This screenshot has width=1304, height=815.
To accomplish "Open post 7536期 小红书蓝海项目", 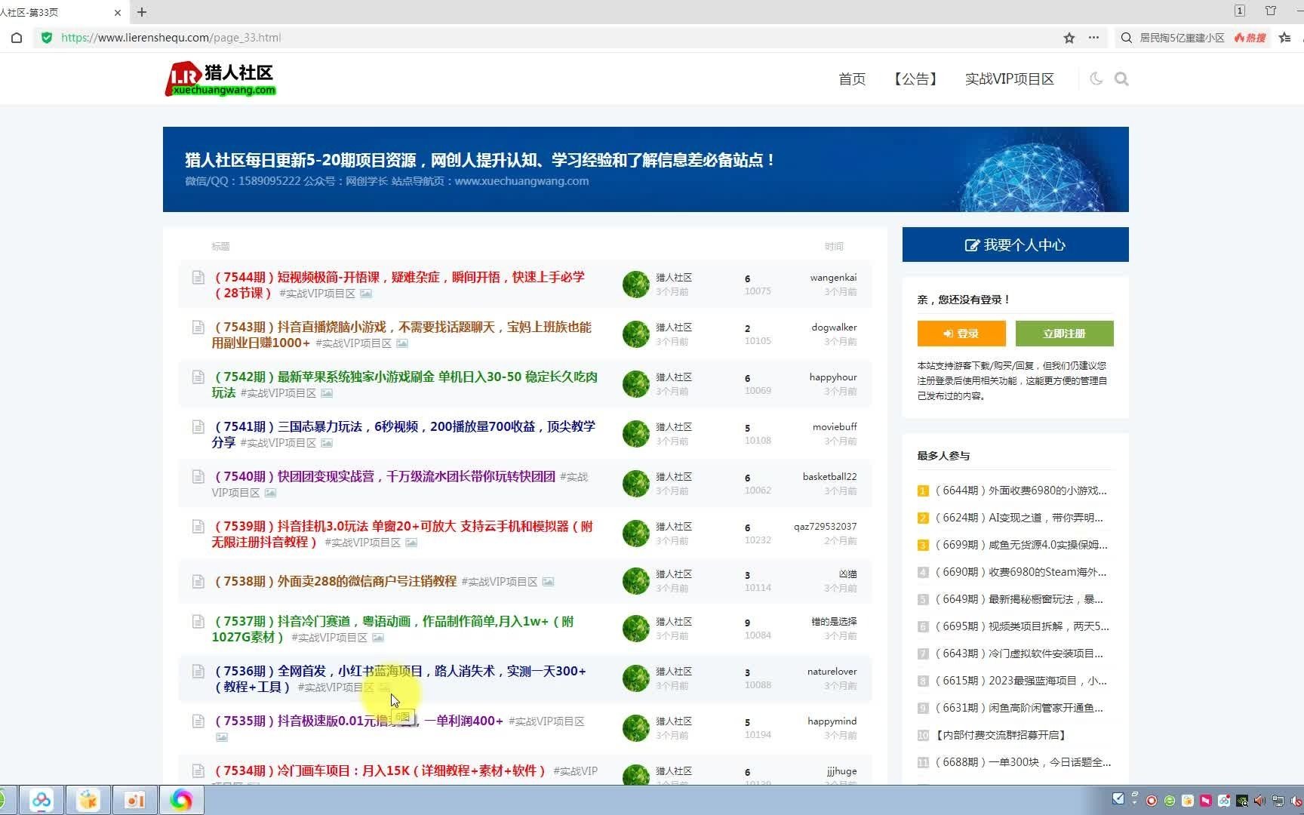I will (x=399, y=679).
